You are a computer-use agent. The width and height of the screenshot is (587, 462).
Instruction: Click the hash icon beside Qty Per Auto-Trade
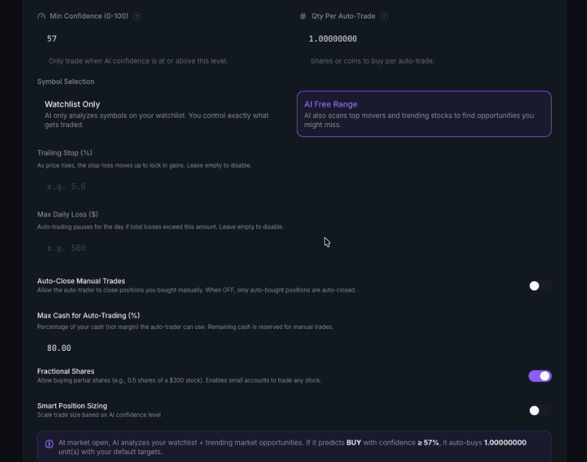point(303,16)
